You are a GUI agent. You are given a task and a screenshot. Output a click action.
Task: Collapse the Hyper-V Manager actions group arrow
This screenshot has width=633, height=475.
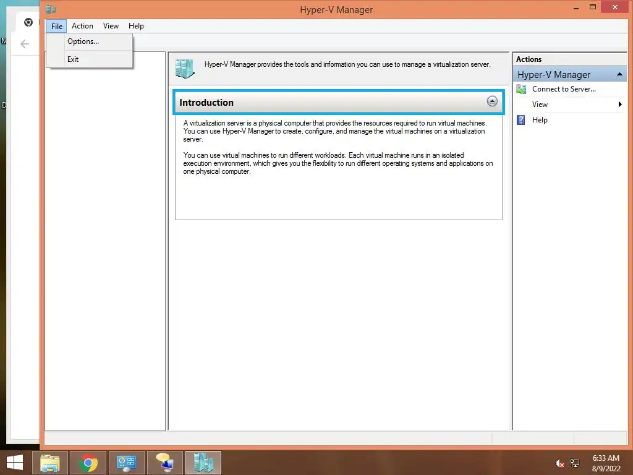tap(619, 75)
